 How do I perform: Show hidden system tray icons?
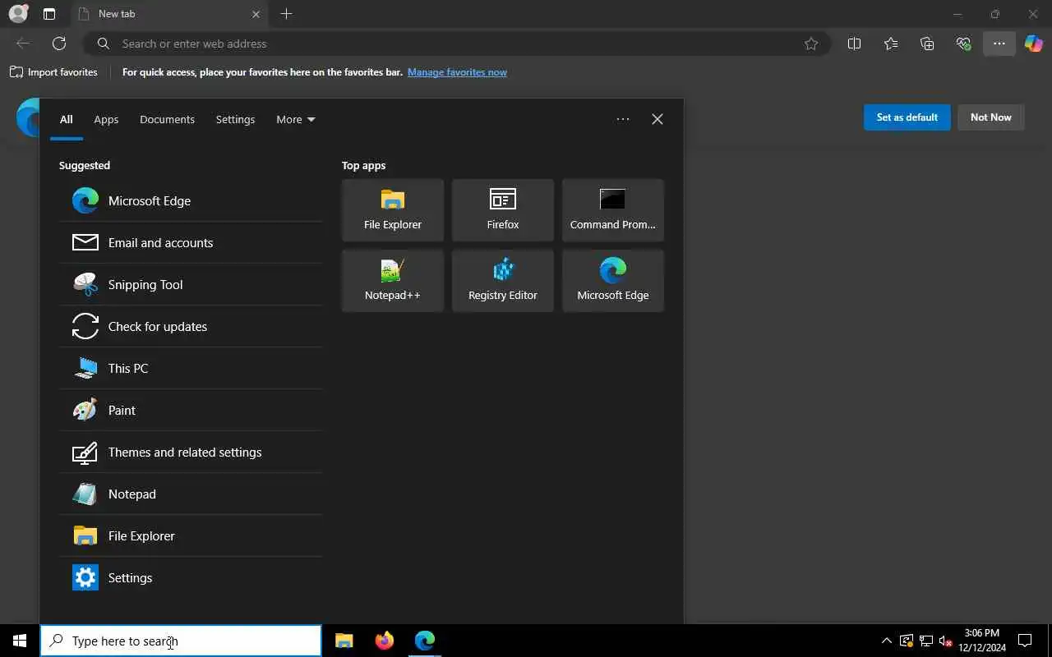click(886, 641)
